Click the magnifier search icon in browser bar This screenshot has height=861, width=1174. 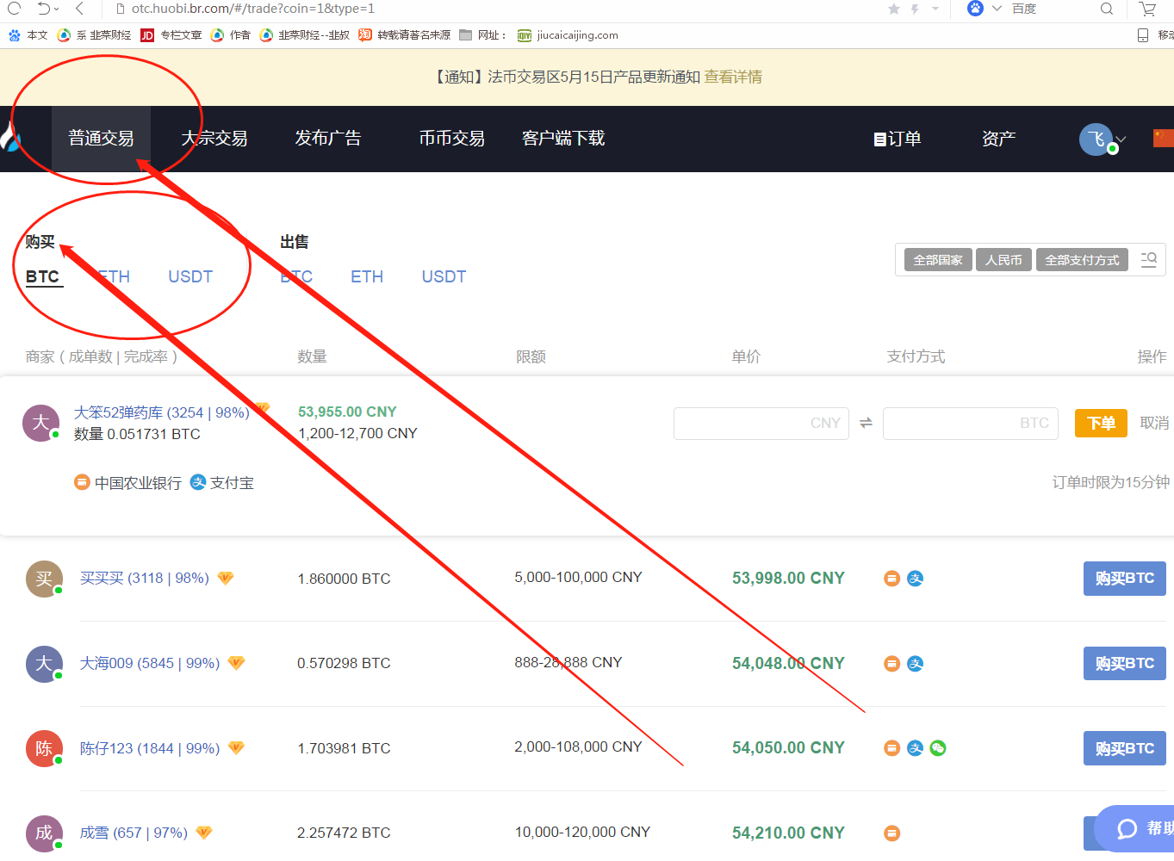pyautogui.click(x=1107, y=9)
